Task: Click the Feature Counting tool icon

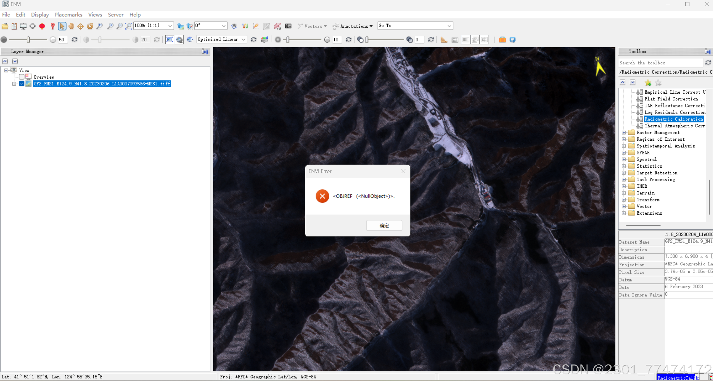Action: [288, 26]
